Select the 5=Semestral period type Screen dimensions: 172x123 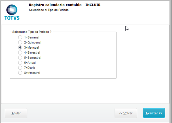pyautogui.click(x=20, y=57)
